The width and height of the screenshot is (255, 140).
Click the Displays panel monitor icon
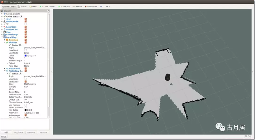2,11
